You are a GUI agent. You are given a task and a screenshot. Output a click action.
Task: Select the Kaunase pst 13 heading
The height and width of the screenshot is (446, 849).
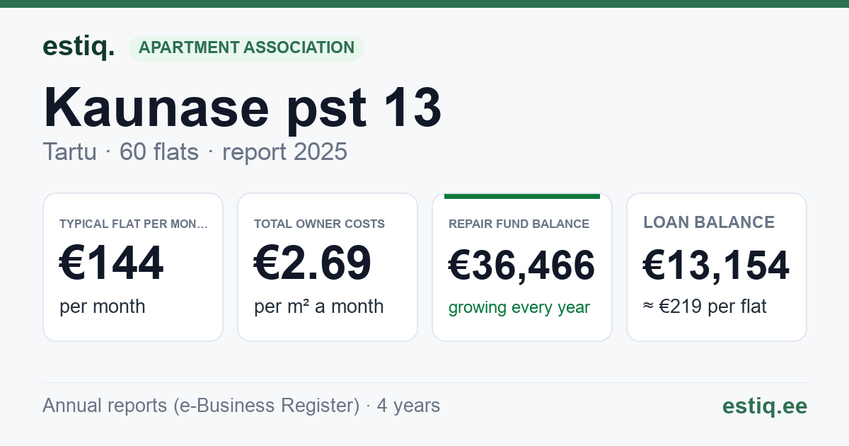click(x=243, y=108)
